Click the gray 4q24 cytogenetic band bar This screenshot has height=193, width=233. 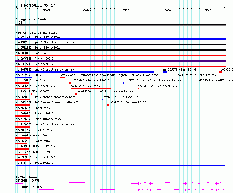click(120, 25)
